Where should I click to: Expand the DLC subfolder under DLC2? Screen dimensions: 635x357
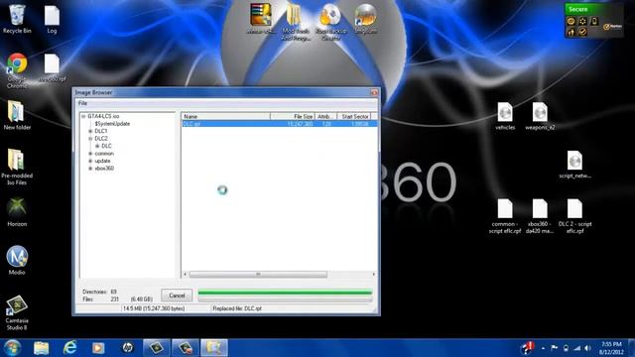[x=97, y=146]
